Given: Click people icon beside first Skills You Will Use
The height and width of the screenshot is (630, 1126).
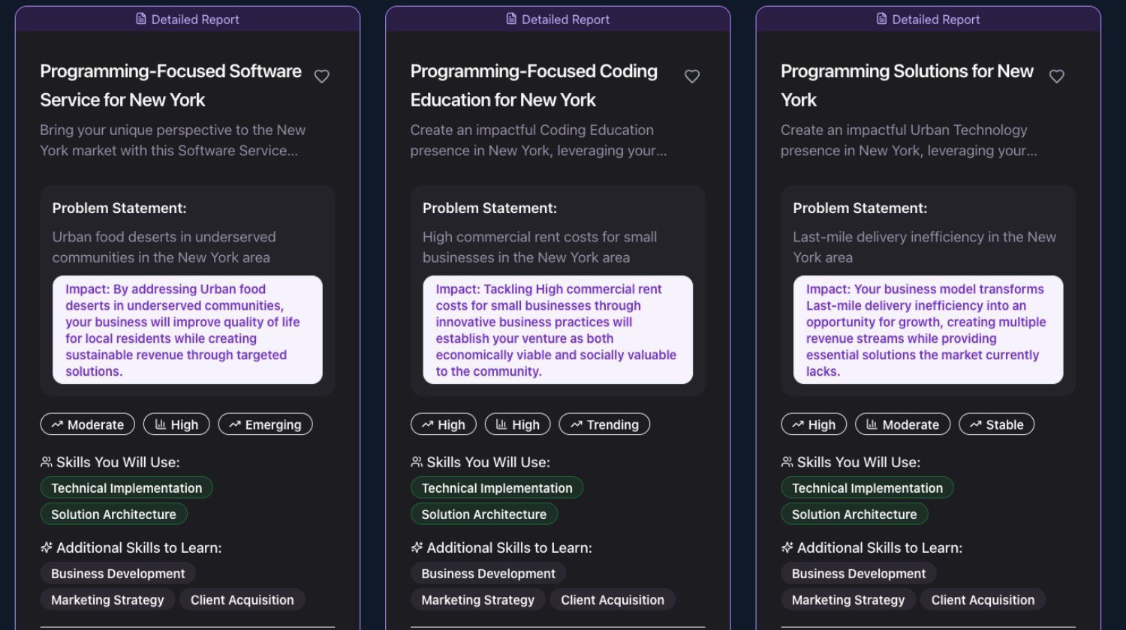Looking at the screenshot, I should (x=47, y=462).
